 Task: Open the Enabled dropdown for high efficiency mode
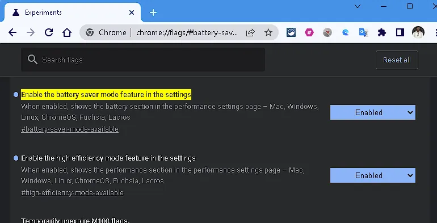[x=373, y=175]
